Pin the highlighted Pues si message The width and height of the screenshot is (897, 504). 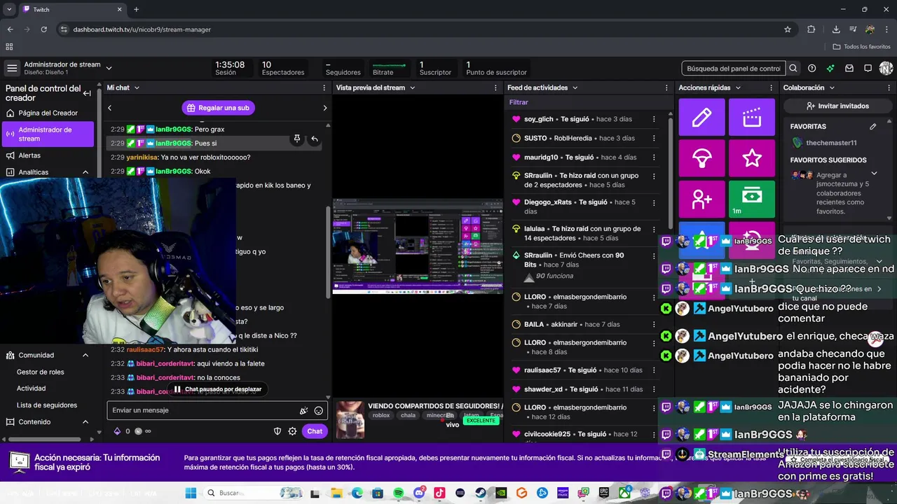(x=297, y=139)
